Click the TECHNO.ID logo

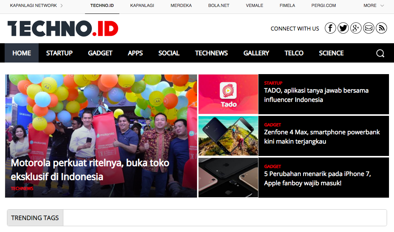tap(63, 28)
